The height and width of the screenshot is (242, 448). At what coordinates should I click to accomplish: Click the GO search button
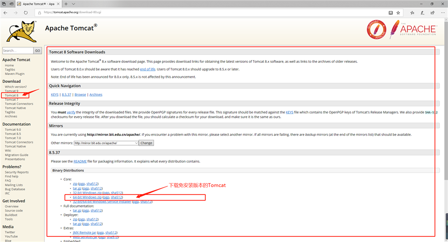(x=37, y=50)
